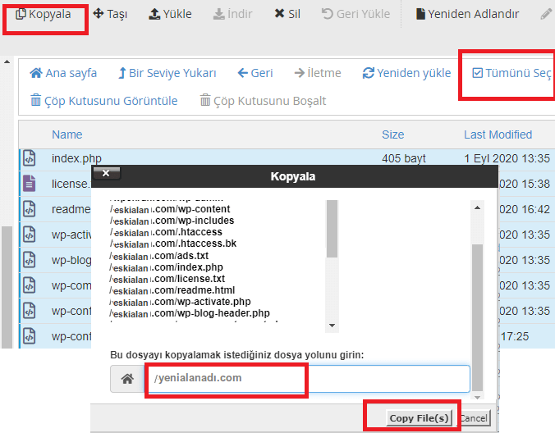Go to Ana sayfa home link
The height and width of the screenshot is (433, 555).
coord(63,73)
